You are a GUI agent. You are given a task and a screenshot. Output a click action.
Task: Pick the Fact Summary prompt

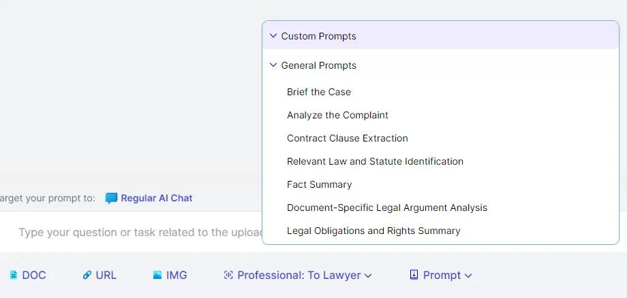319,184
